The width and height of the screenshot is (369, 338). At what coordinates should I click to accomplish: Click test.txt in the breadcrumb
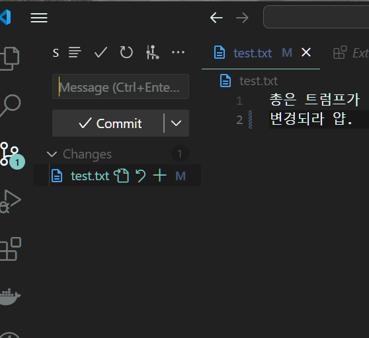(x=259, y=81)
